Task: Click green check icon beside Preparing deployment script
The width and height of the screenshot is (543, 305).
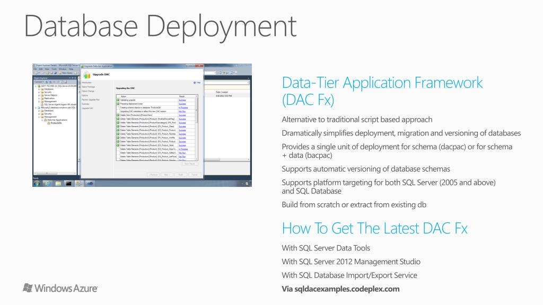Action: pyautogui.click(x=118, y=104)
